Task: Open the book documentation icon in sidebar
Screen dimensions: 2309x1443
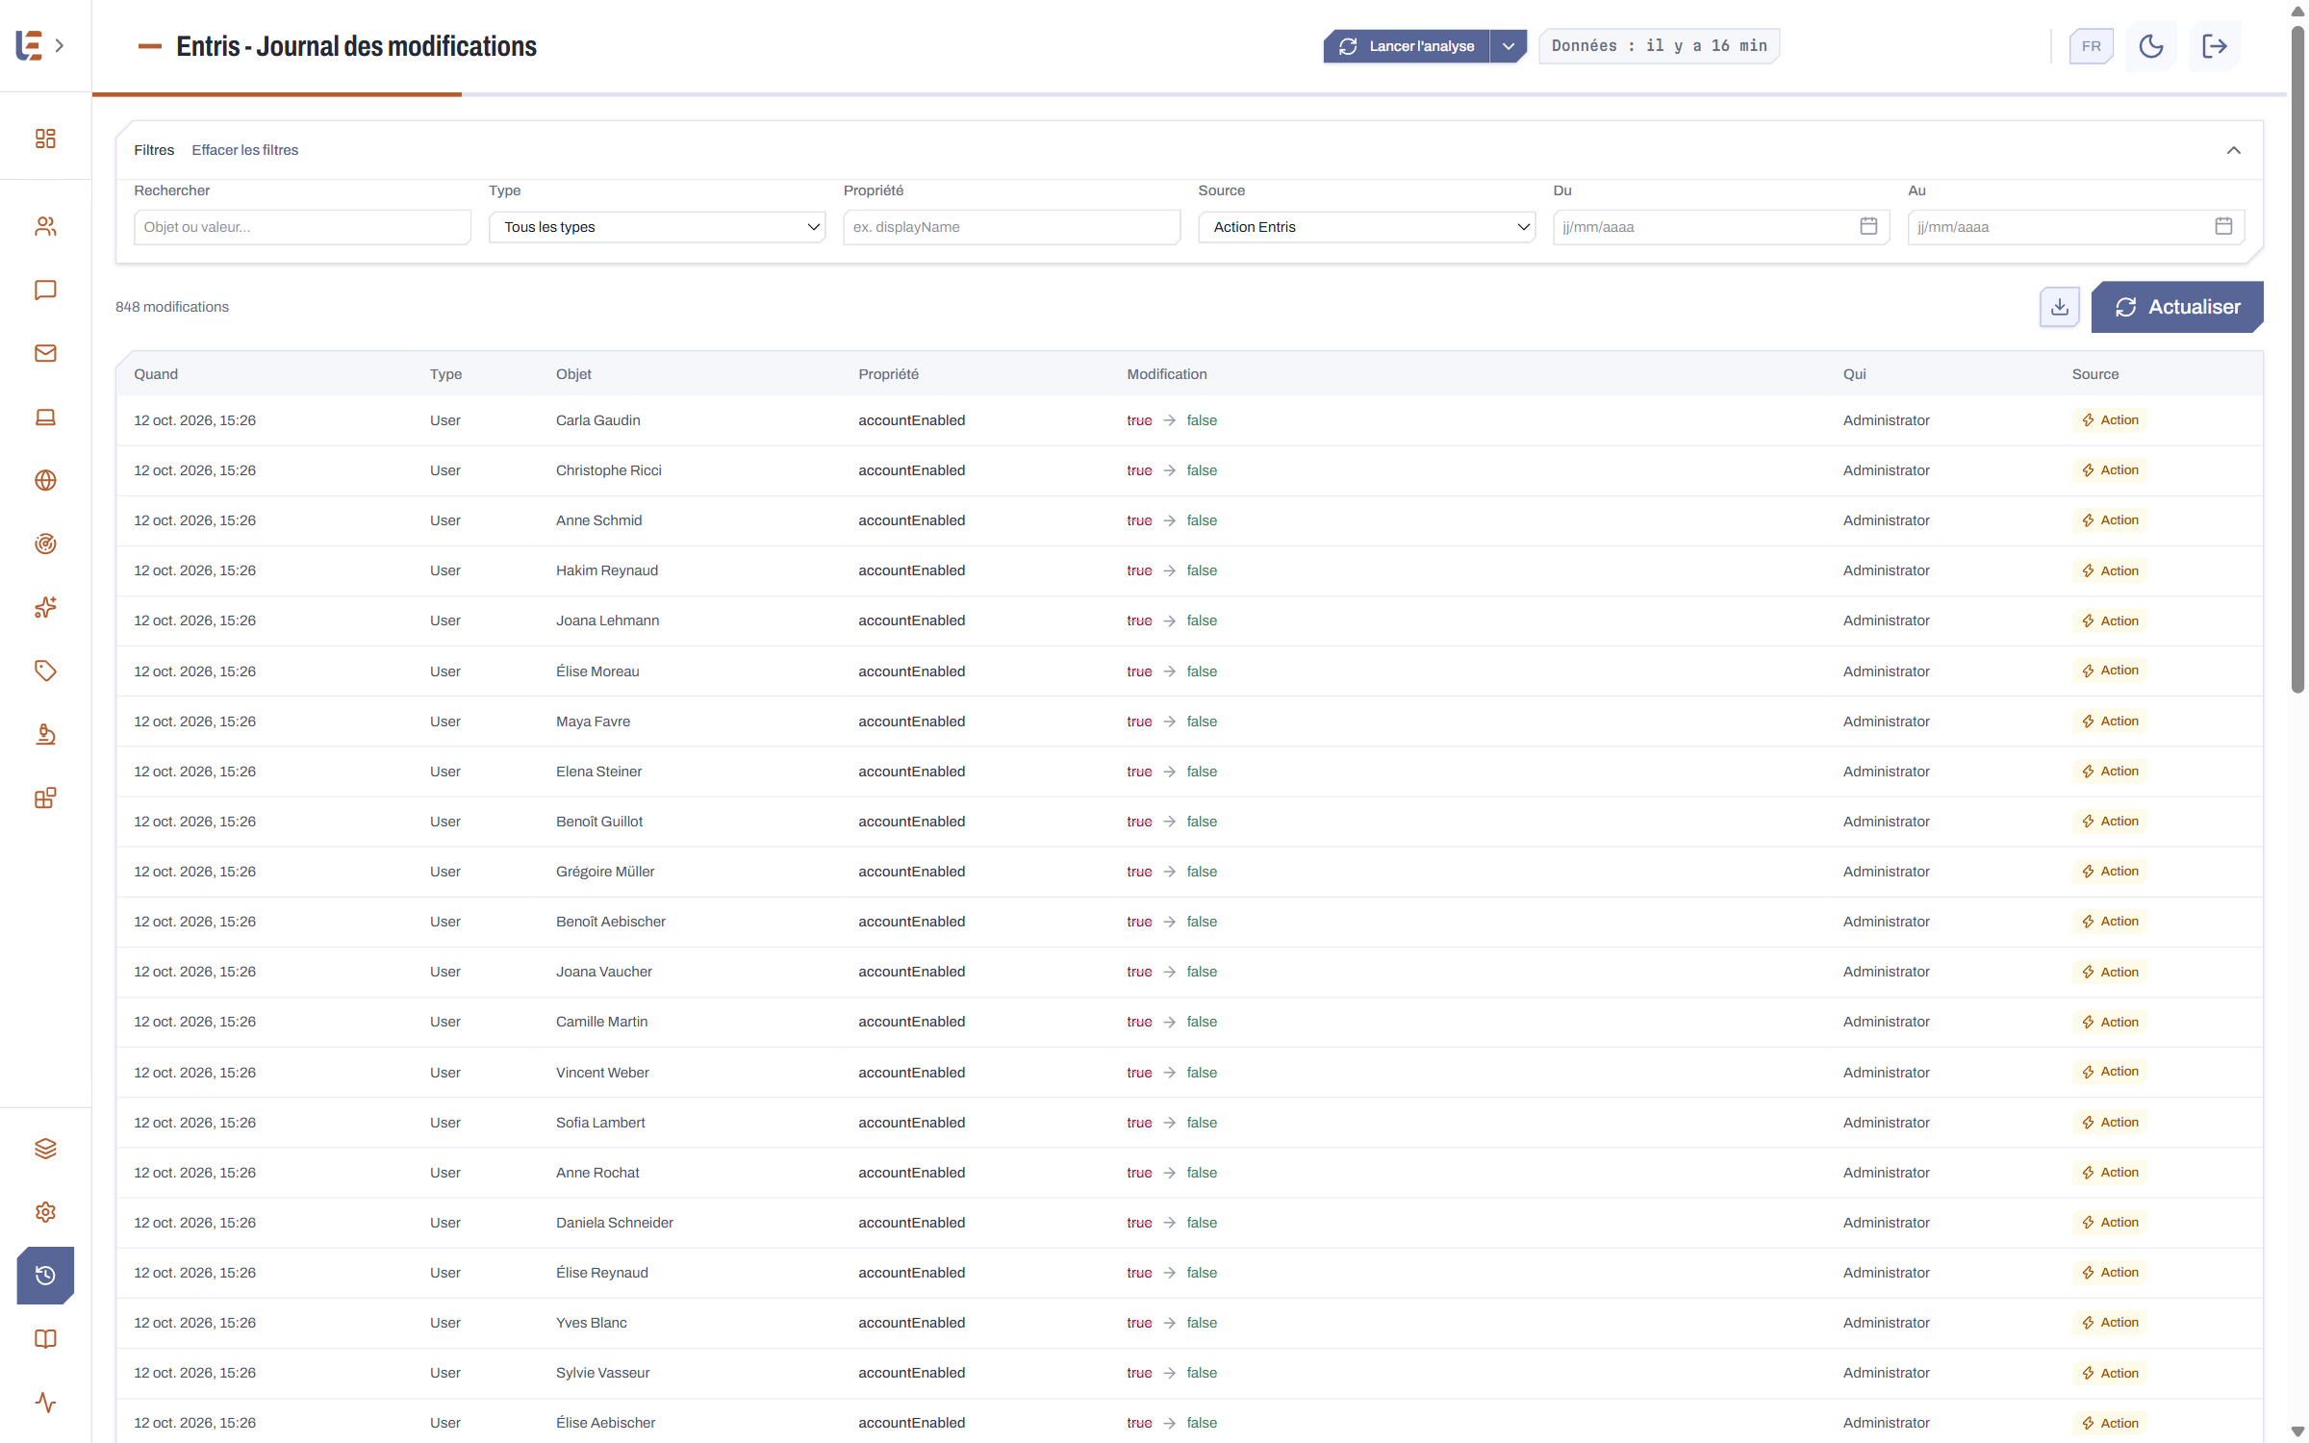Action: click(x=45, y=1339)
